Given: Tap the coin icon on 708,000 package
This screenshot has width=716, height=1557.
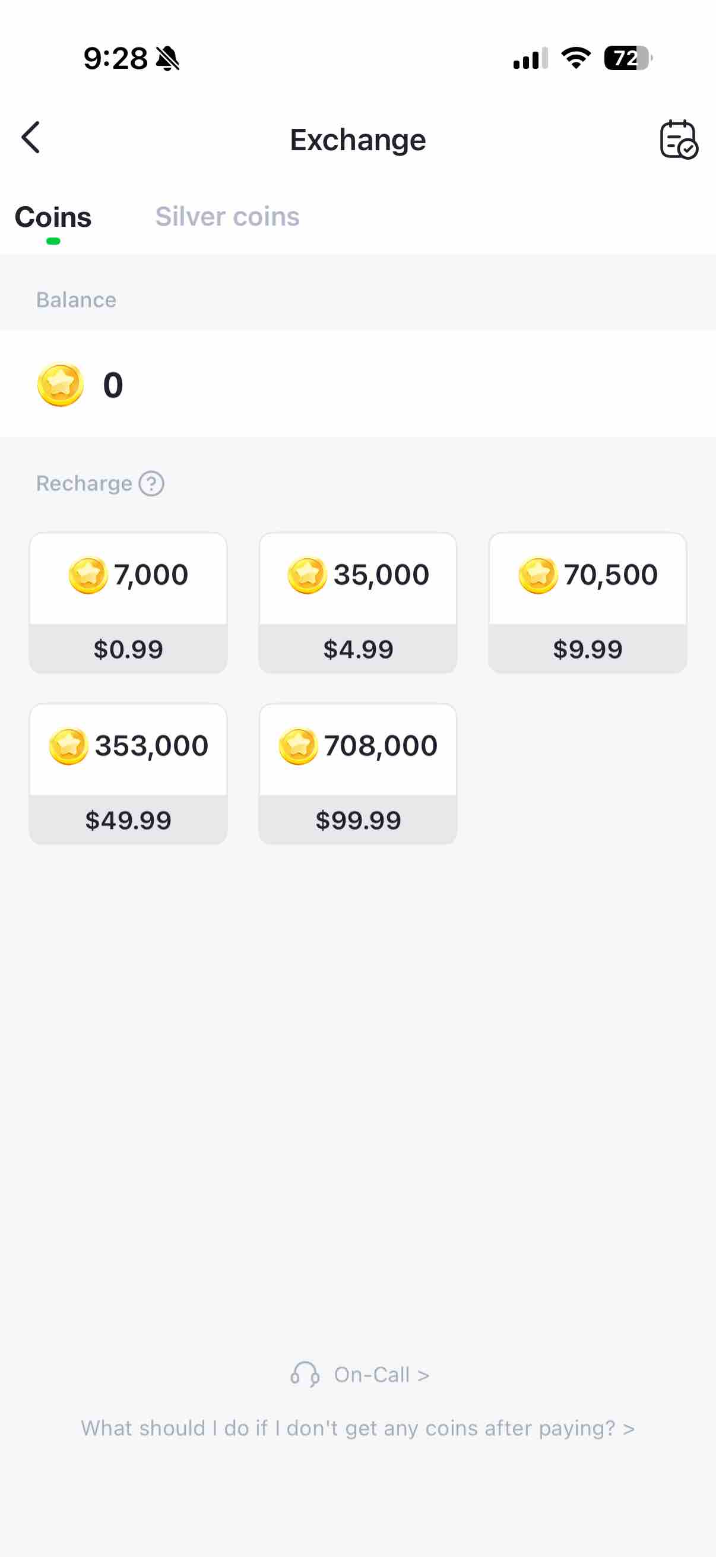Looking at the screenshot, I should click(x=298, y=746).
